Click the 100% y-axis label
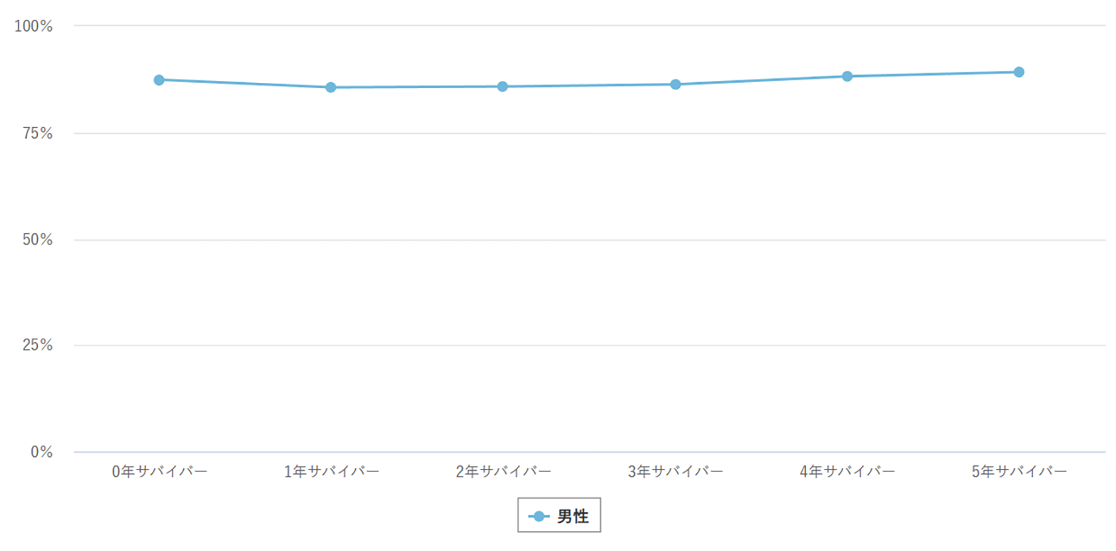Image resolution: width=1116 pixels, height=551 pixels. point(34,27)
